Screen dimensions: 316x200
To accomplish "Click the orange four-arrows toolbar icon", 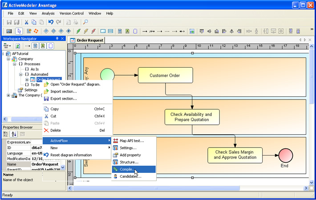I will [36, 31].
